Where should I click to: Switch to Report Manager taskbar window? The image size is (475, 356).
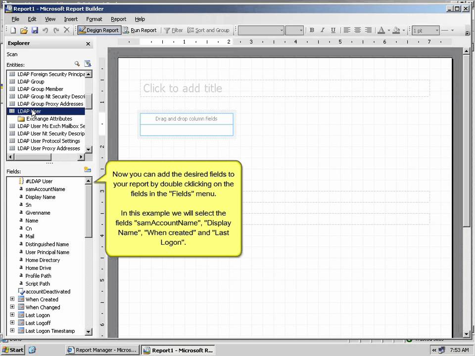[102, 350]
